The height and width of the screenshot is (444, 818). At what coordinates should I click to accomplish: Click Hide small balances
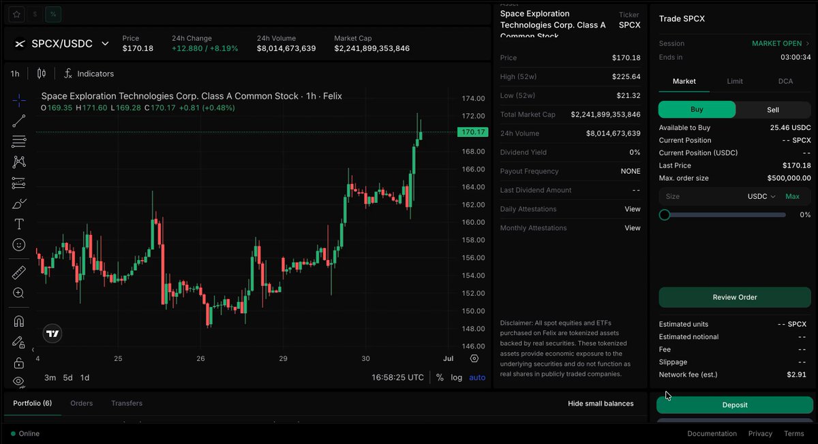click(x=601, y=404)
